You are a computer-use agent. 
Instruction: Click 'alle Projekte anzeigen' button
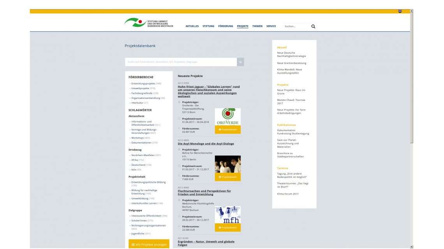(x=149, y=244)
